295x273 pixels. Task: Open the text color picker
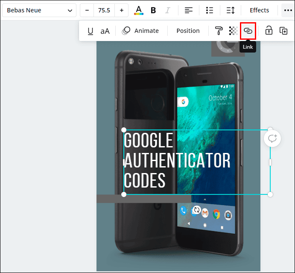point(139,10)
